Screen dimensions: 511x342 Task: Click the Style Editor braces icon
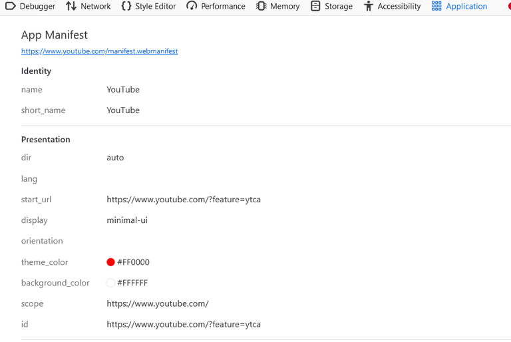point(126,6)
